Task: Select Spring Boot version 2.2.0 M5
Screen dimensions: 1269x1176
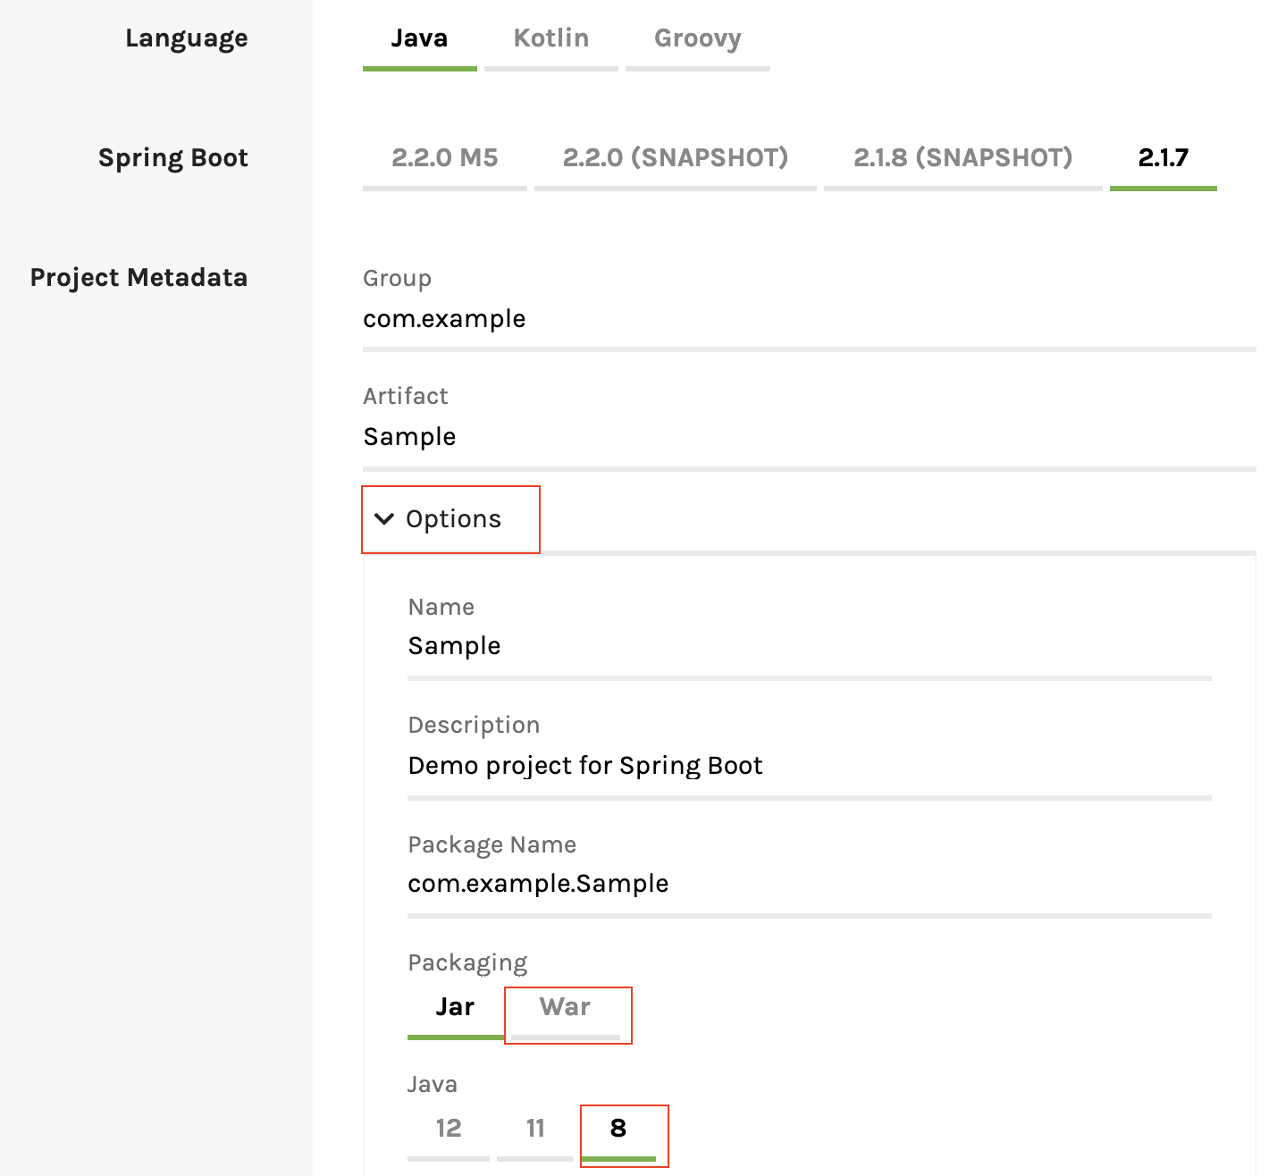Action: click(x=444, y=158)
